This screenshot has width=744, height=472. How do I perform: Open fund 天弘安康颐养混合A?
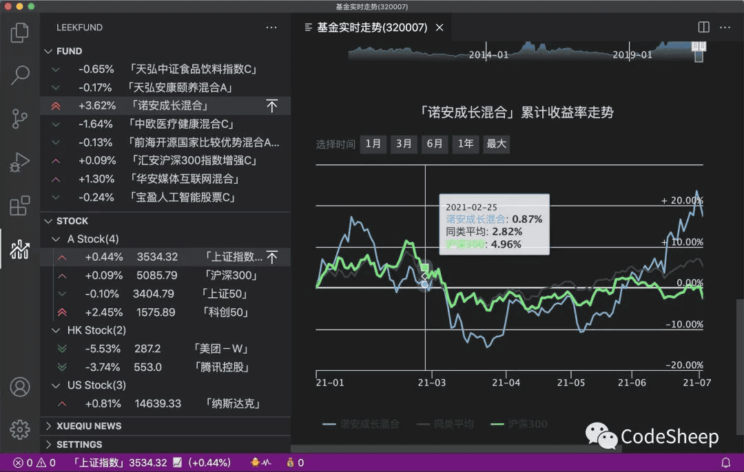pos(165,87)
